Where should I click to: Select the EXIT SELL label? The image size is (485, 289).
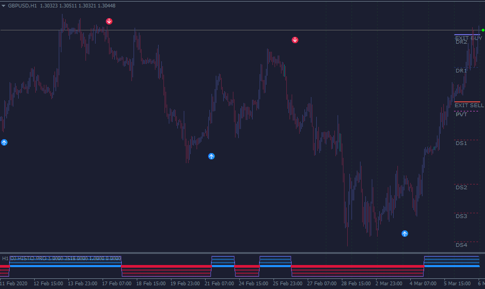[469, 106]
